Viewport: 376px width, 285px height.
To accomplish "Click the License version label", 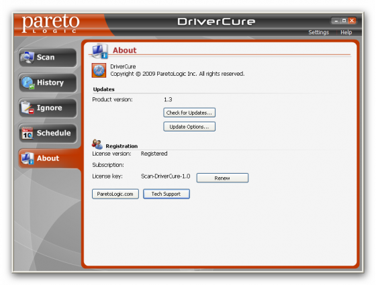I will pyautogui.click(x=111, y=154).
